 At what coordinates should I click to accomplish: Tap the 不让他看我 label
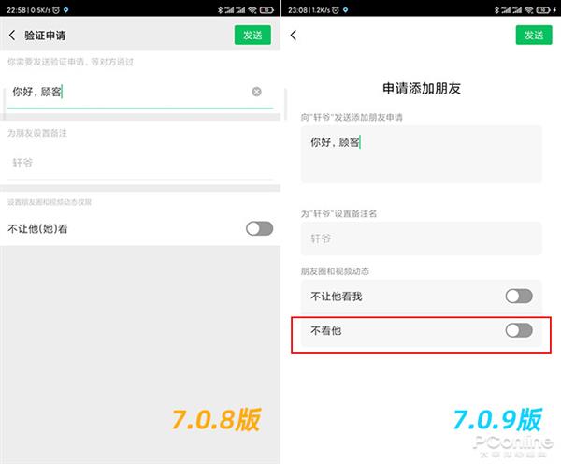click(337, 297)
